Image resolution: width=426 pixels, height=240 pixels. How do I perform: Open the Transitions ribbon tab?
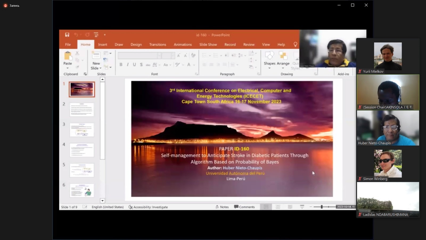click(x=158, y=45)
